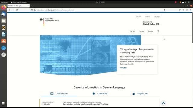Open the Firefox hamburger menu
The height and width of the screenshot is (108, 193).
coord(190,10)
